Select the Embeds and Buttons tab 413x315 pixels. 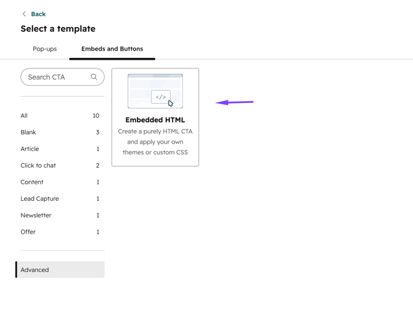[x=112, y=49]
